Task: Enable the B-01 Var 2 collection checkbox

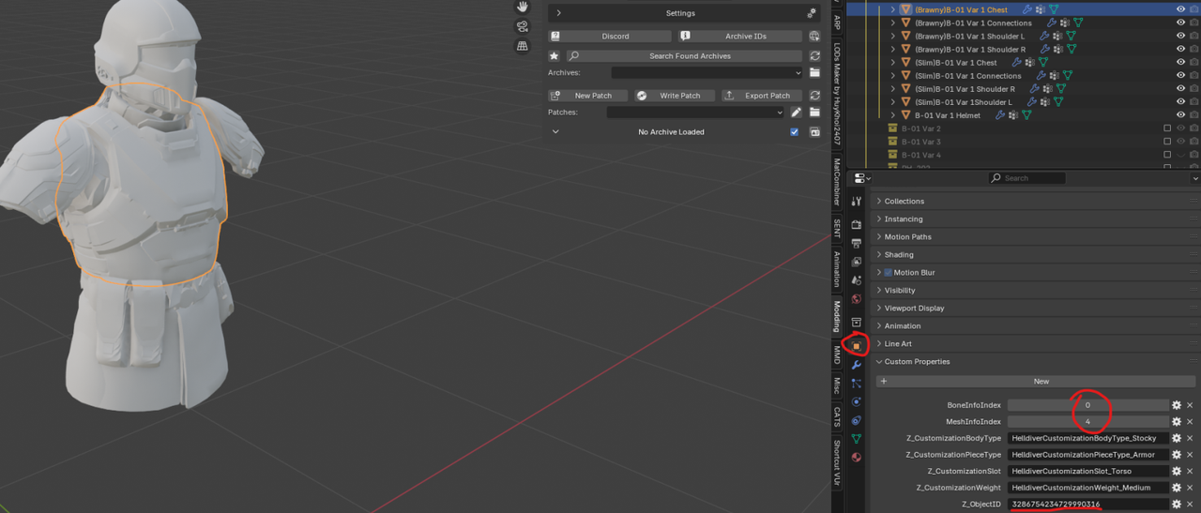Action: pos(1167,128)
